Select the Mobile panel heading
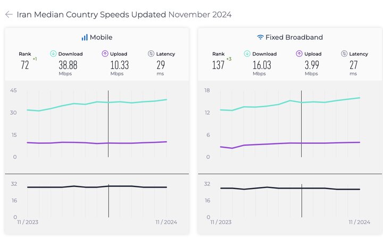The image size is (383, 239). pos(101,37)
